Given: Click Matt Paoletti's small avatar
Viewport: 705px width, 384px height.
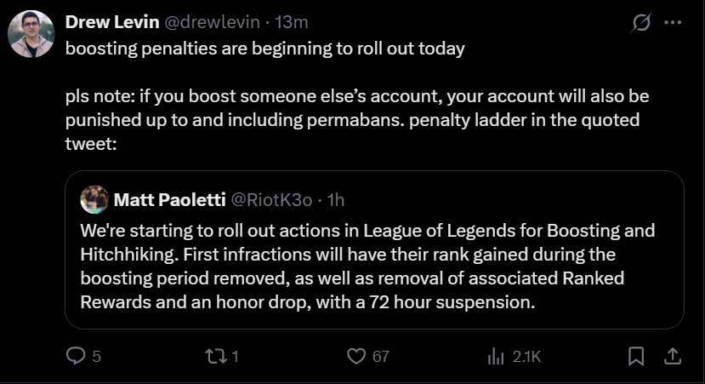Looking at the screenshot, I should click(x=94, y=200).
